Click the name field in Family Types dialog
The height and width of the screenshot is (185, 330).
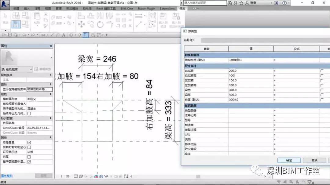point(265,40)
